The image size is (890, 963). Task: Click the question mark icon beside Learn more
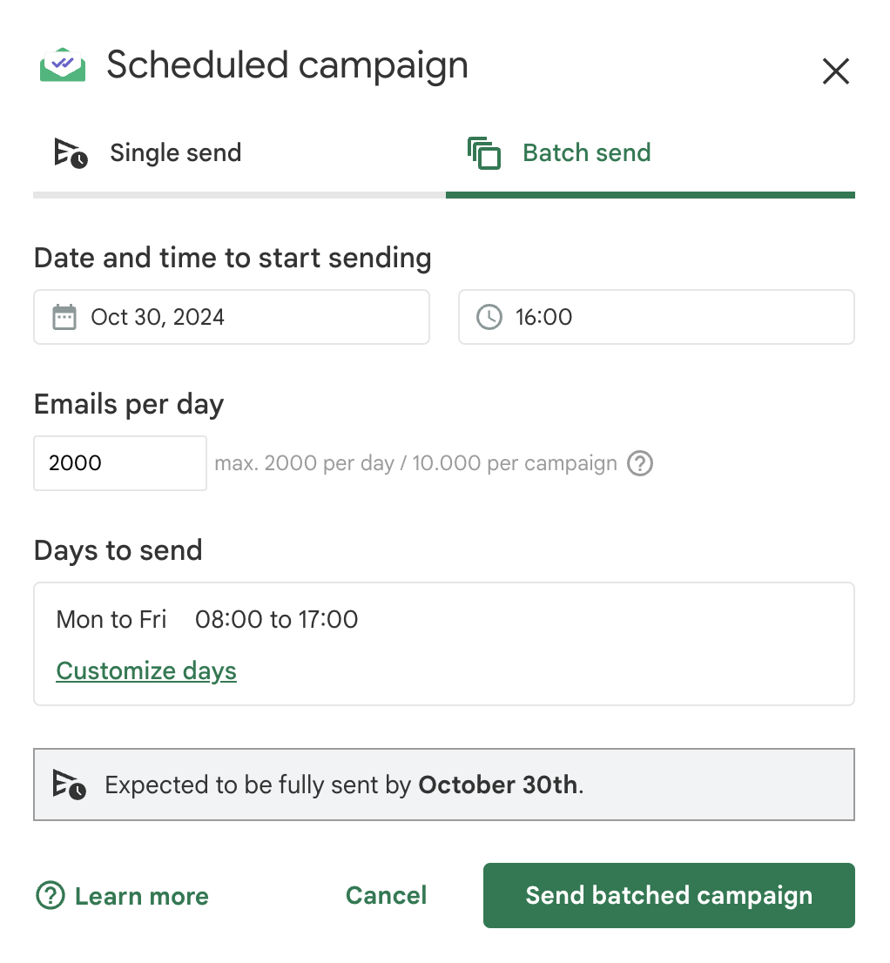point(50,895)
